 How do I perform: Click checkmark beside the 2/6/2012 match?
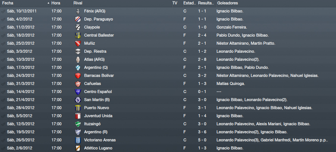click(3, 148)
